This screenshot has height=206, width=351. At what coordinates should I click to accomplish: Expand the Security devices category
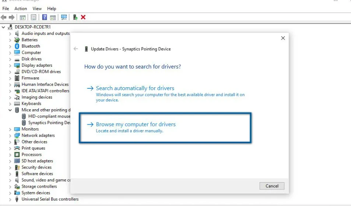point(10,168)
